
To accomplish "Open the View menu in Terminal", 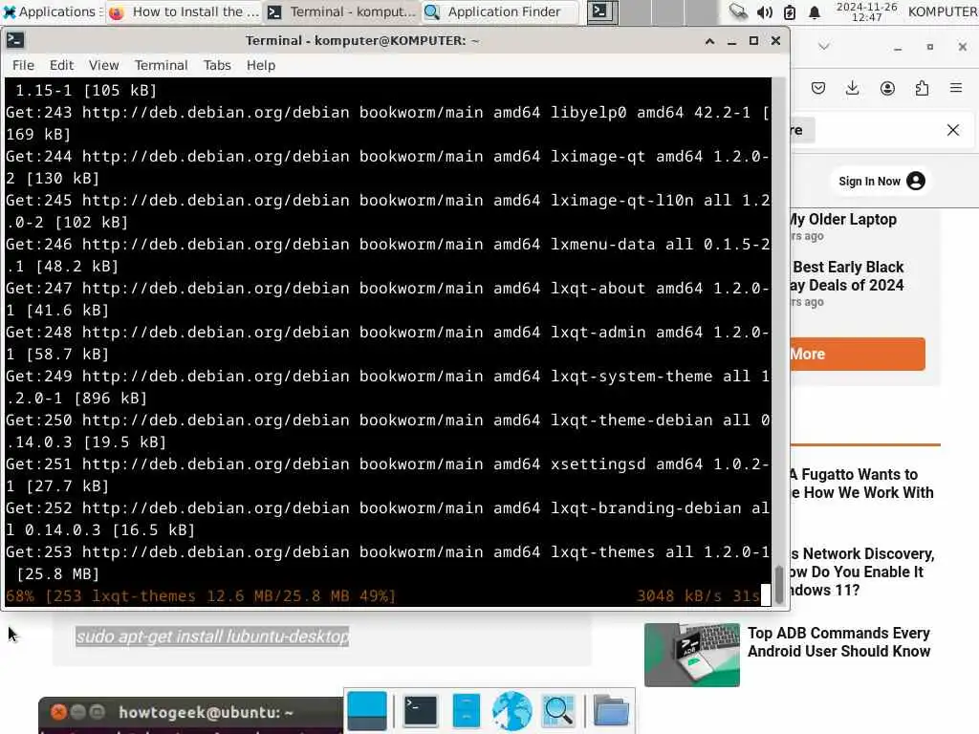I will [103, 65].
